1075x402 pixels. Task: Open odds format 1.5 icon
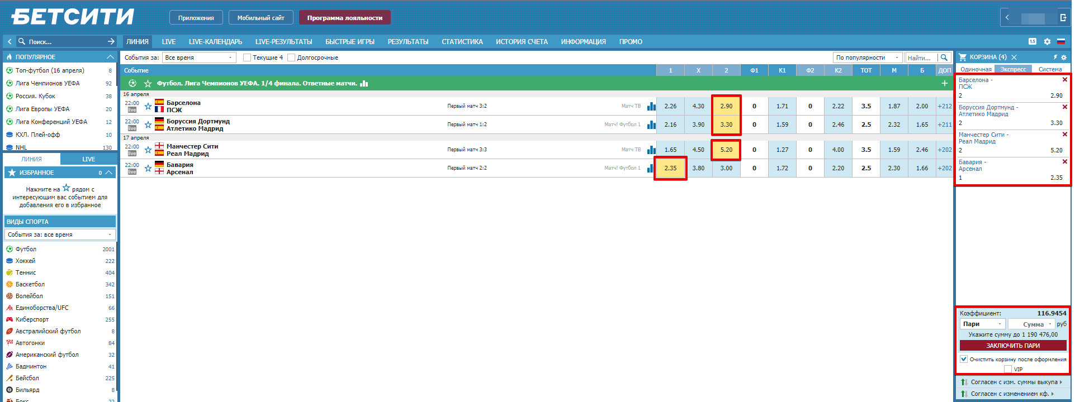click(x=1032, y=42)
